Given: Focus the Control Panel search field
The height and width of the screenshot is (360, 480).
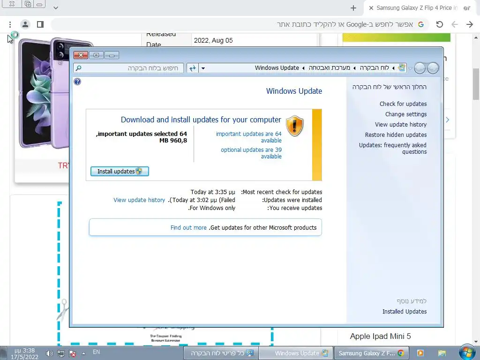Looking at the screenshot, I should [x=128, y=68].
